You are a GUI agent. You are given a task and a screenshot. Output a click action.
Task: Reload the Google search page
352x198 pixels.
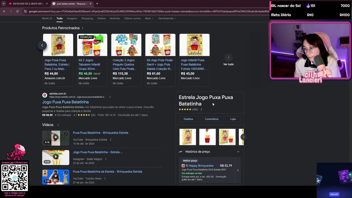coord(17,11)
